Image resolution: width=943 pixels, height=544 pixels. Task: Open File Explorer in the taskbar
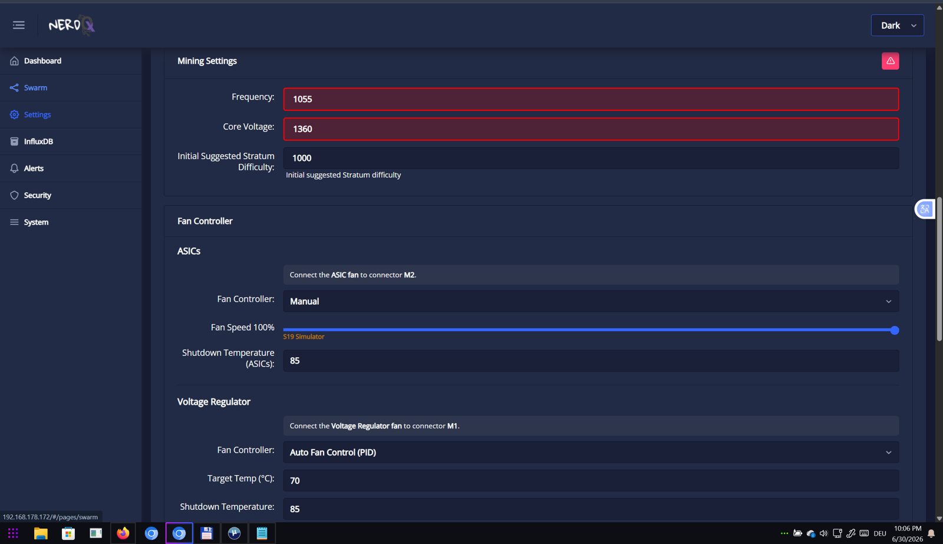coord(41,533)
